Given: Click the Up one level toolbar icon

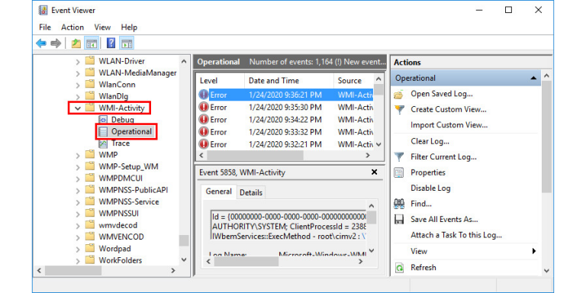Looking at the screenshot, I should pyautogui.click(x=76, y=43).
